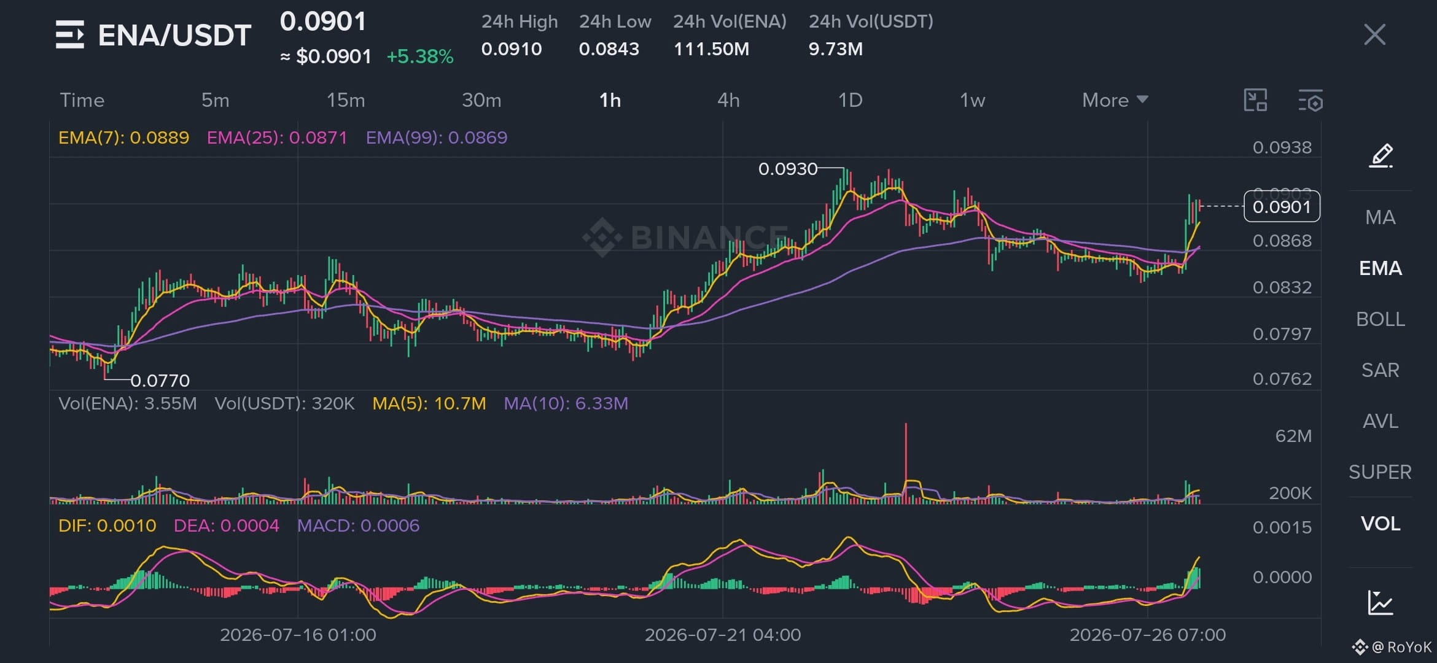Click the MA(5): 10.7M volume label
This screenshot has height=663, width=1437.
click(429, 403)
